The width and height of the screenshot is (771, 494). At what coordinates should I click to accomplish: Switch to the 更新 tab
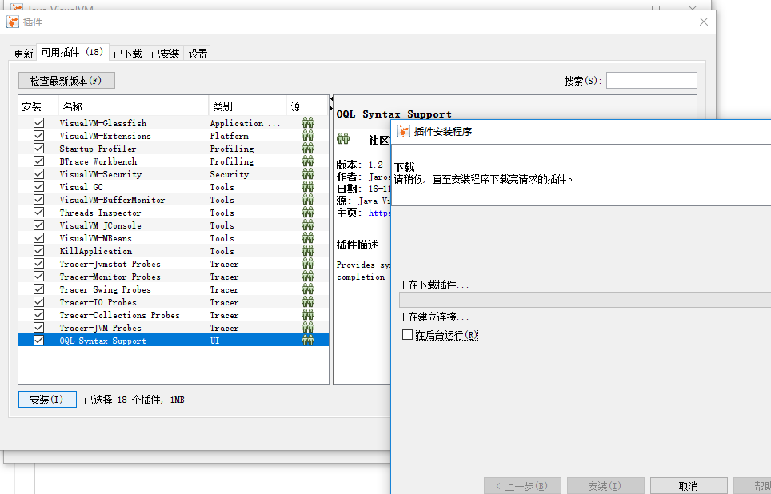click(x=23, y=54)
